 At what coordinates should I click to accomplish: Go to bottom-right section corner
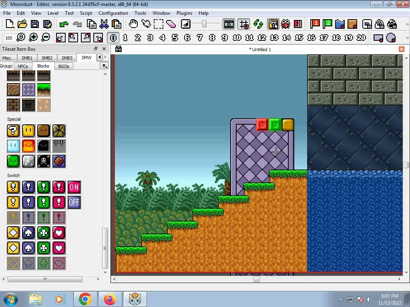(98, 38)
